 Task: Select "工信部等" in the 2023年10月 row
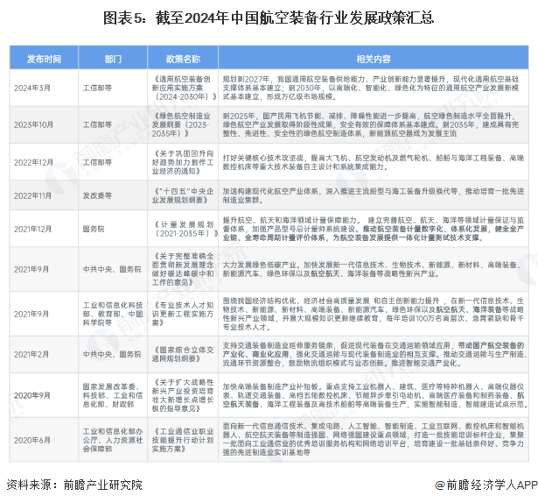click(97, 124)
